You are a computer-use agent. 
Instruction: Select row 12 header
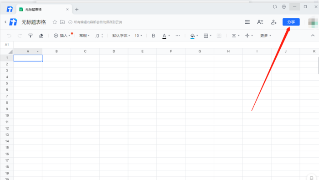[7, 129]
